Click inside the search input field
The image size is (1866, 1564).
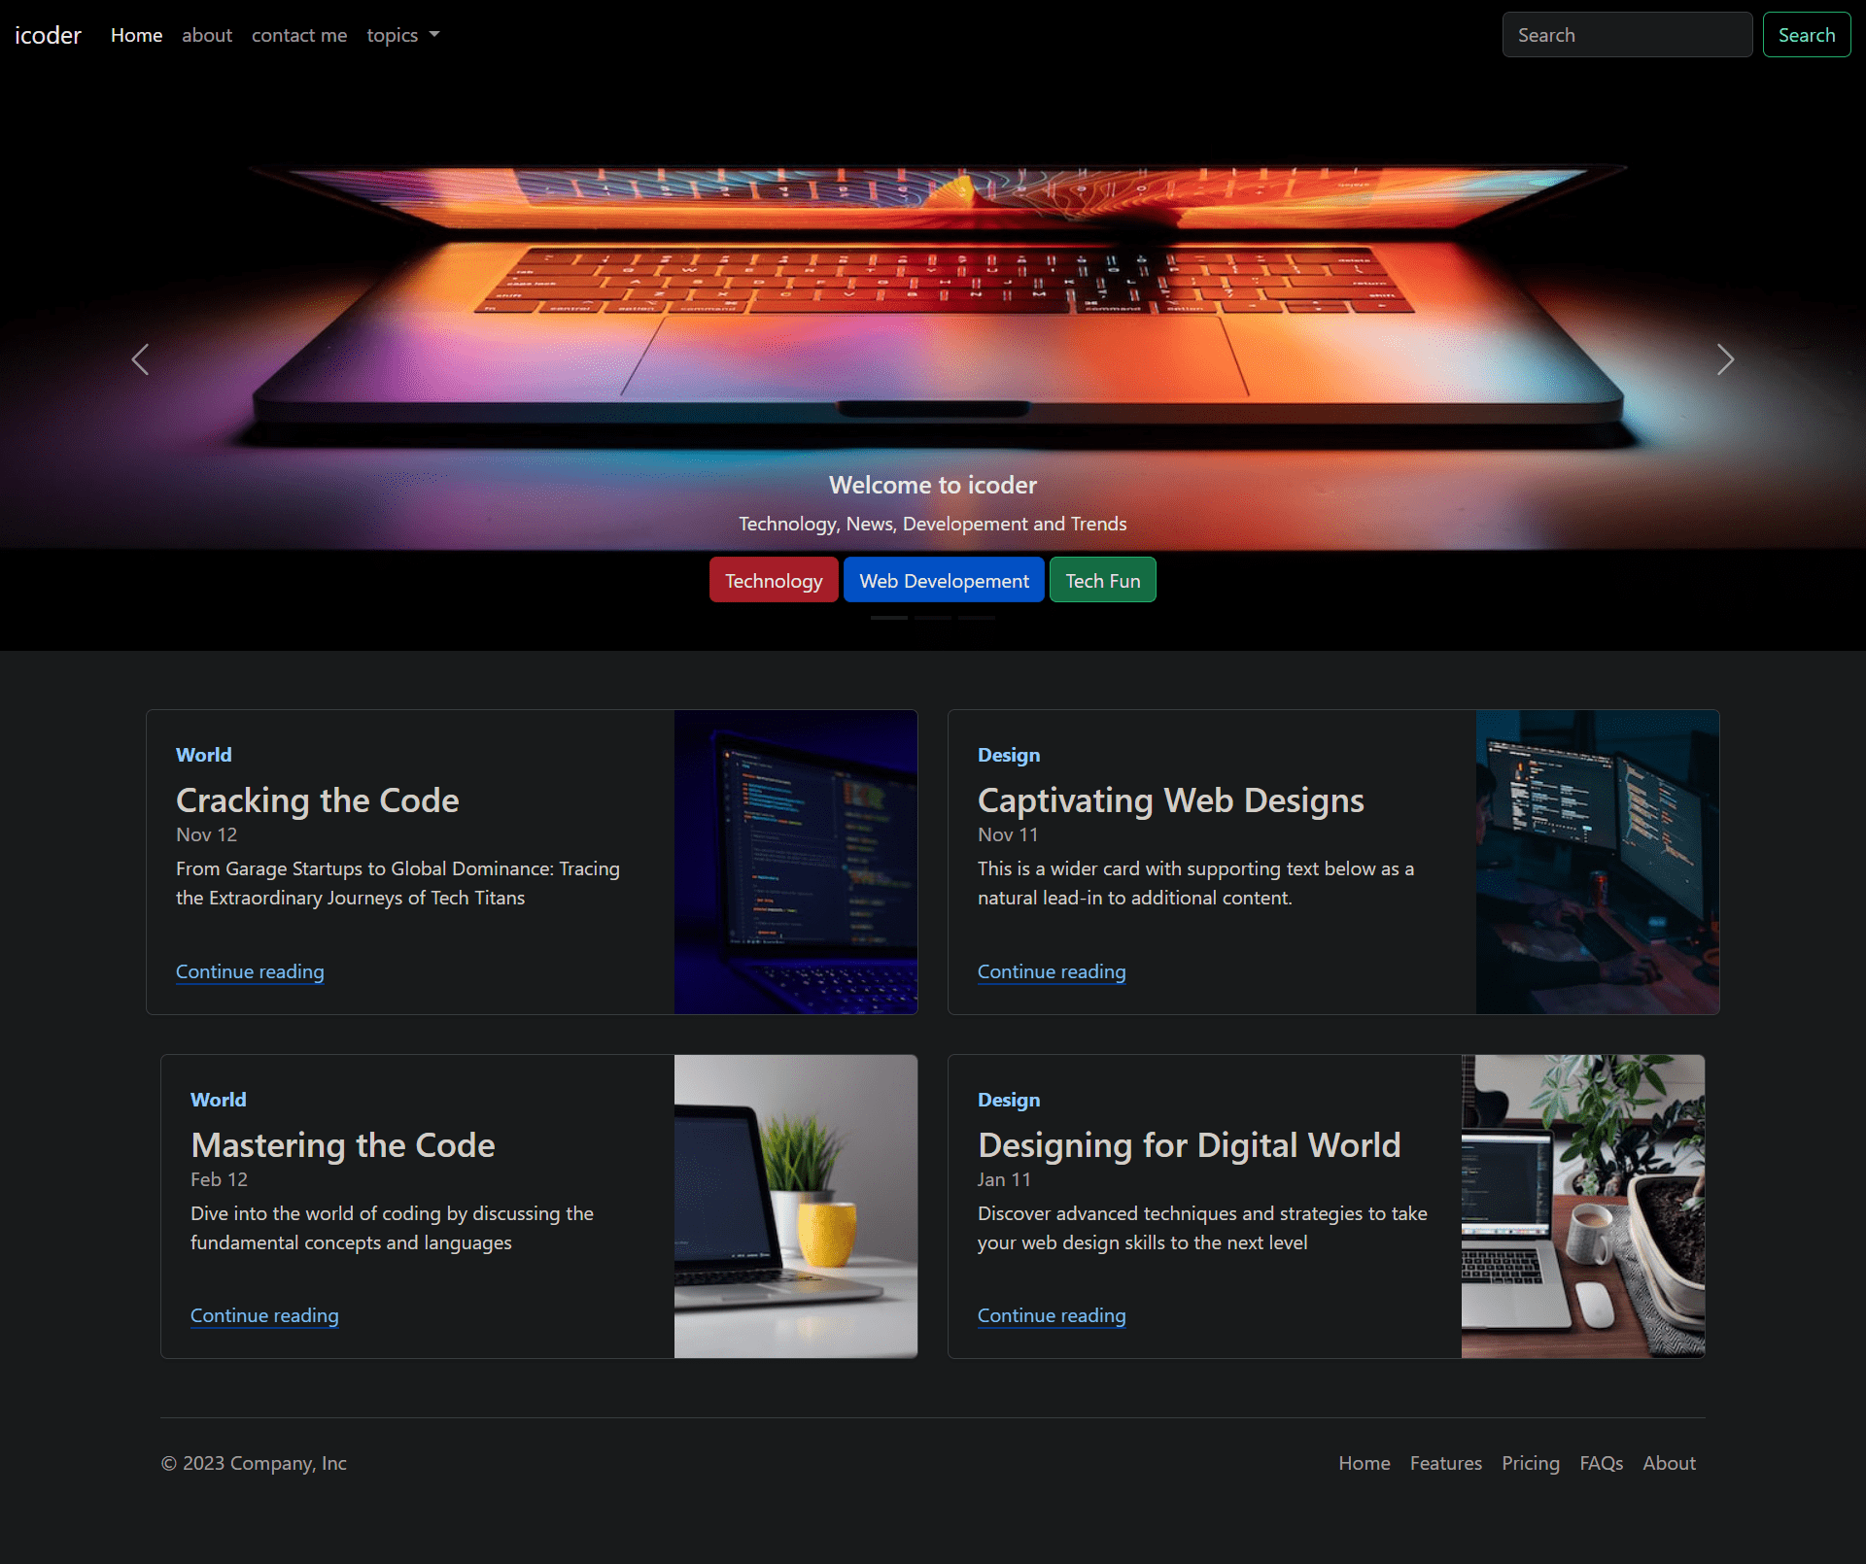1629,34
